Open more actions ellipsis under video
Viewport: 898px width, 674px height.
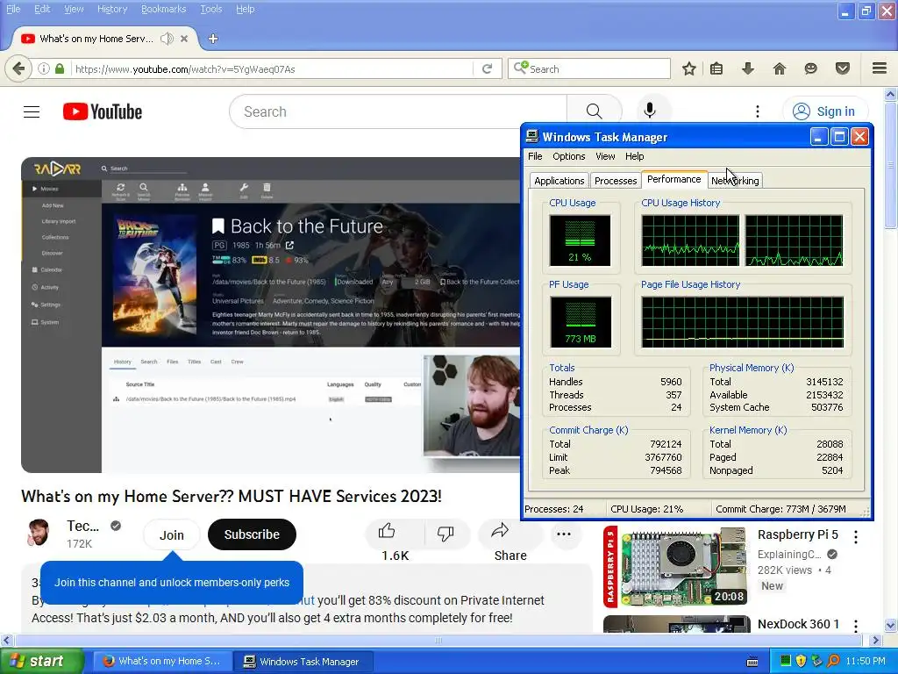pyautogui.click(x=564, y=534)
